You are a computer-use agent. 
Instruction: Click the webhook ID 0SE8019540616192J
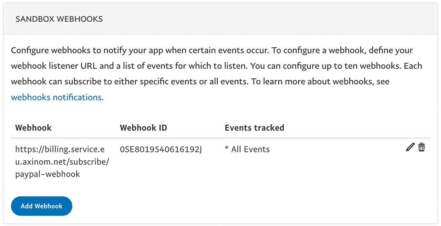(x=161, y=150)
